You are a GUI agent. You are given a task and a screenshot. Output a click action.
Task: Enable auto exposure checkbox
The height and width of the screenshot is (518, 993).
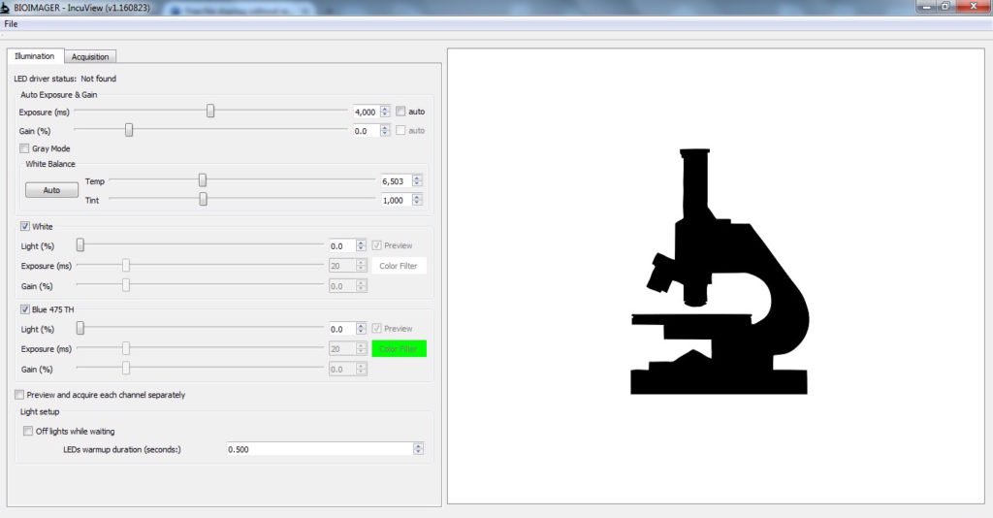(x=400, y=112)
